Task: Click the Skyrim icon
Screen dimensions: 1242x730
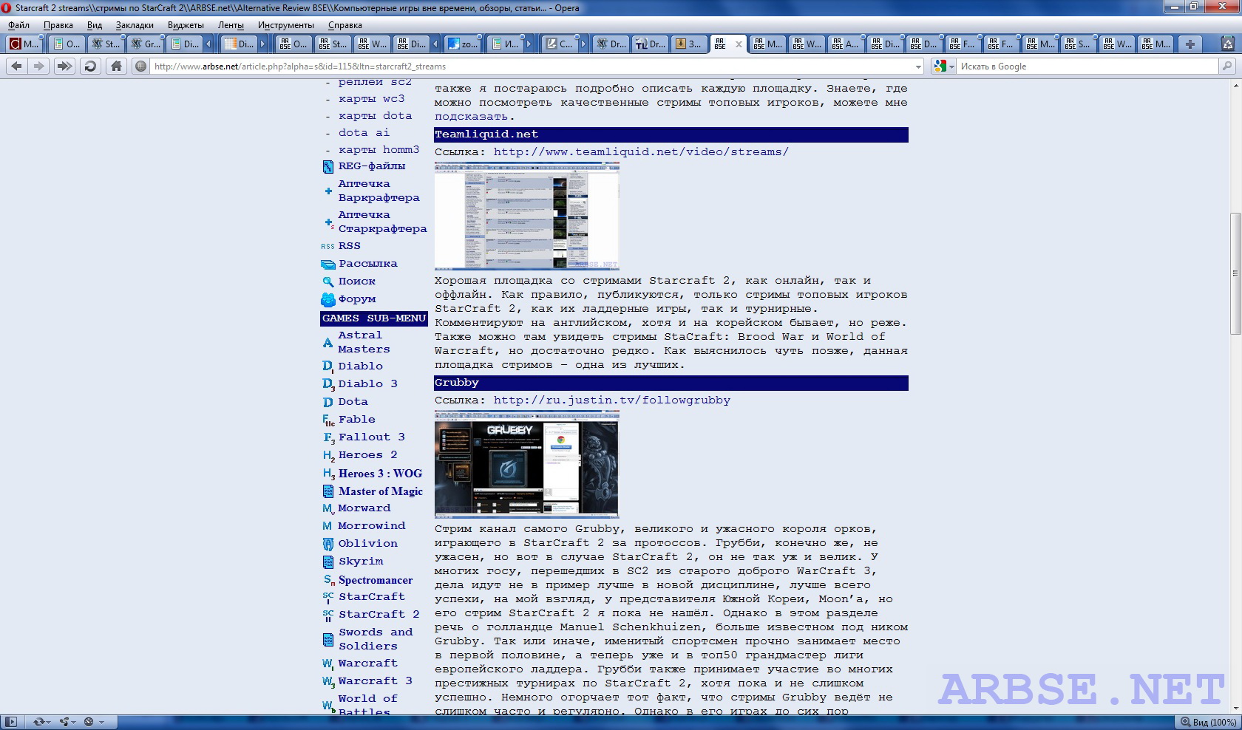Action: pos(328,562)
